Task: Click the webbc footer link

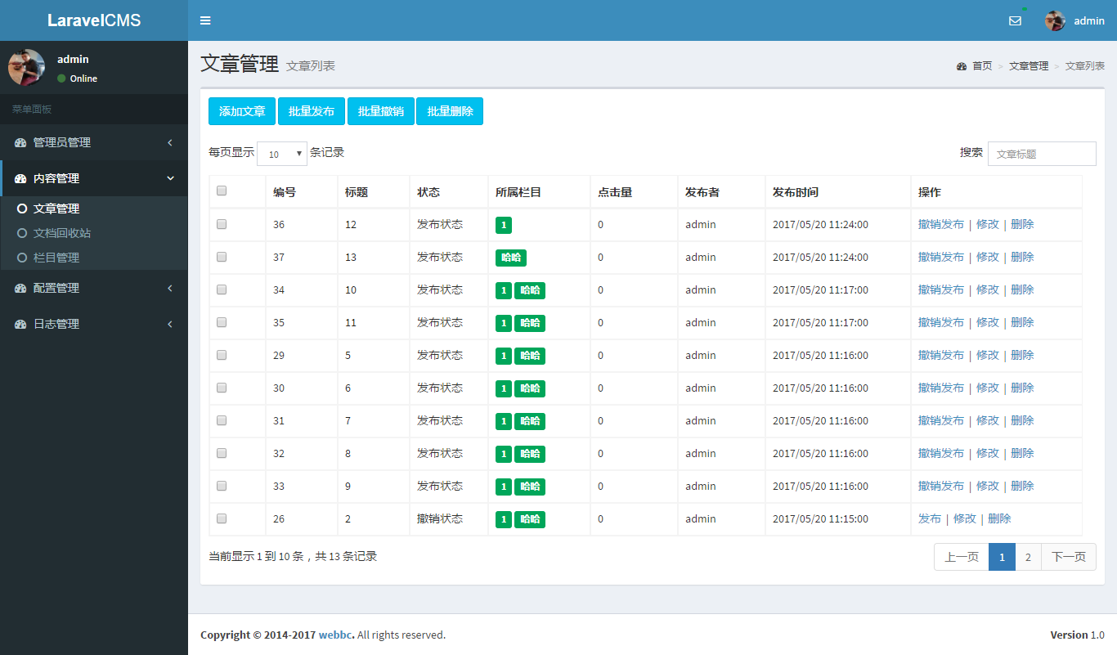Action: click(x=337, y=635)
